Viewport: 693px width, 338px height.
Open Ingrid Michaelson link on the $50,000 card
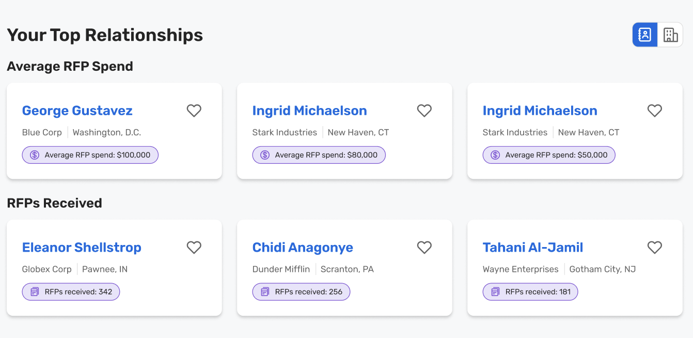[540, 111]
